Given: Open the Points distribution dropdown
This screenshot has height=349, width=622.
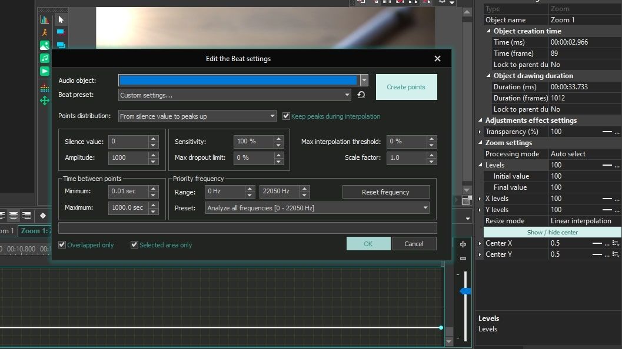Looking at the screenshot, I should (x=272, y=116).
